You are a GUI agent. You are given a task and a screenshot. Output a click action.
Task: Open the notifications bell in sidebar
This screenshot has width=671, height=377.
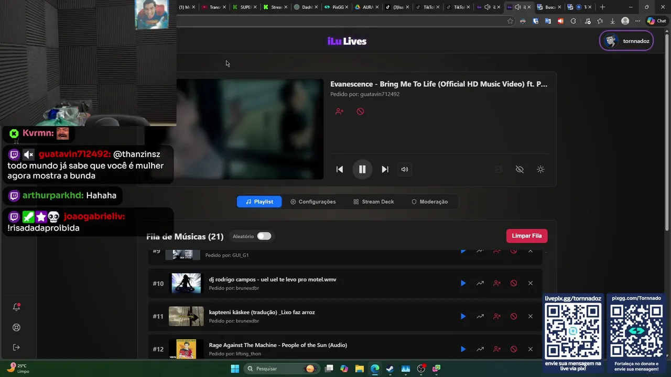[16, 307]
